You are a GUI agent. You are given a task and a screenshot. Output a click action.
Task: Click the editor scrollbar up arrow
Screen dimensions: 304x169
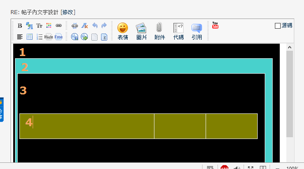[289, 47]
